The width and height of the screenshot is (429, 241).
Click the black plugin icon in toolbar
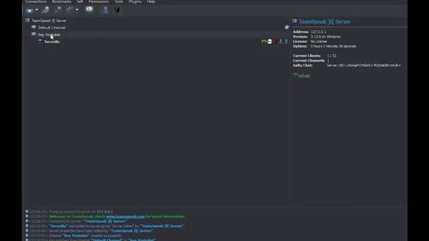pyautogui.click(x=117, y=10)
